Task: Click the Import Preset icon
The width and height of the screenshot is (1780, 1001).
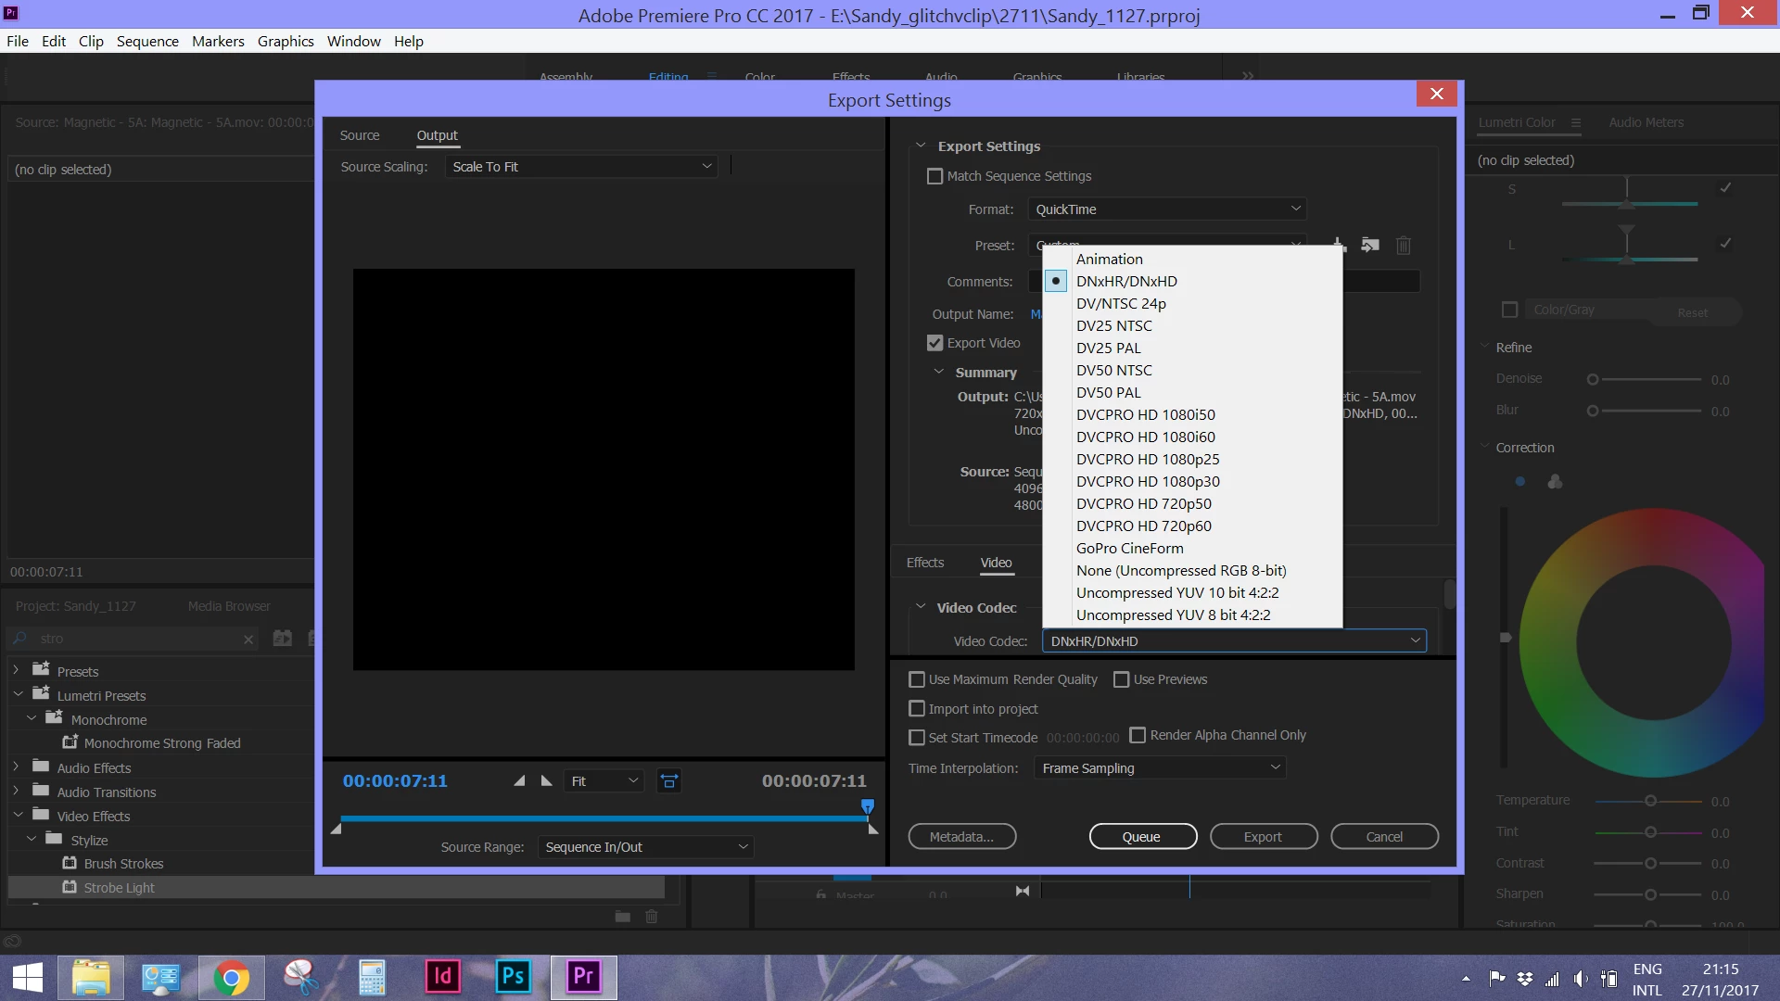Action: point(1370,245)
